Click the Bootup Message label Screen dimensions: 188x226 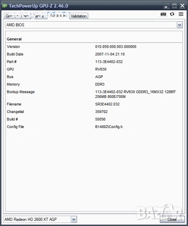click(x=21, y=92)
